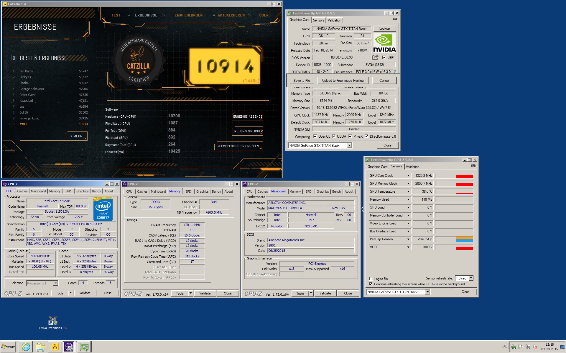
Task: Open the SPD tab in the CPU-Z window showing the Memory tab
Action: [x=188, y=192]
